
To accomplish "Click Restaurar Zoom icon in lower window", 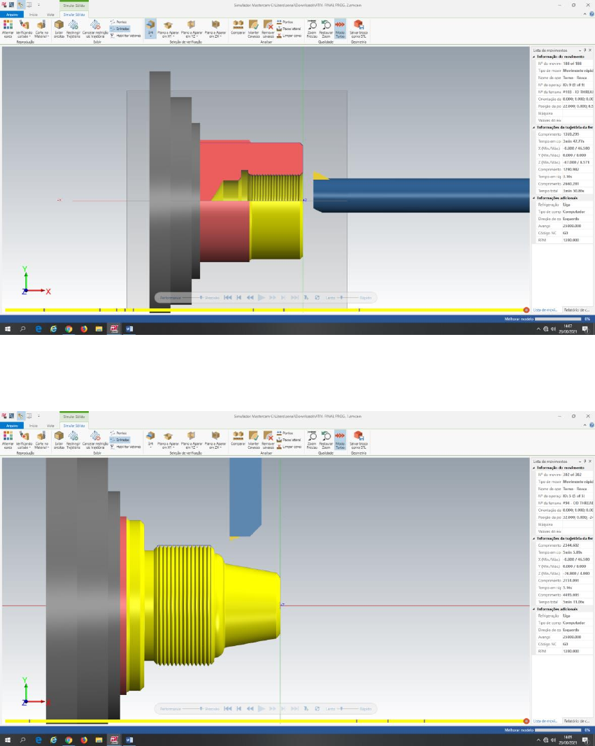I will pyautogui.click(x=326, y=438).
